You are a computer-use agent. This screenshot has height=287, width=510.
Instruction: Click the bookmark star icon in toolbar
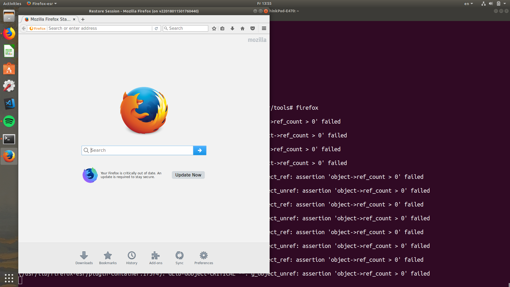tap(214, 28)
